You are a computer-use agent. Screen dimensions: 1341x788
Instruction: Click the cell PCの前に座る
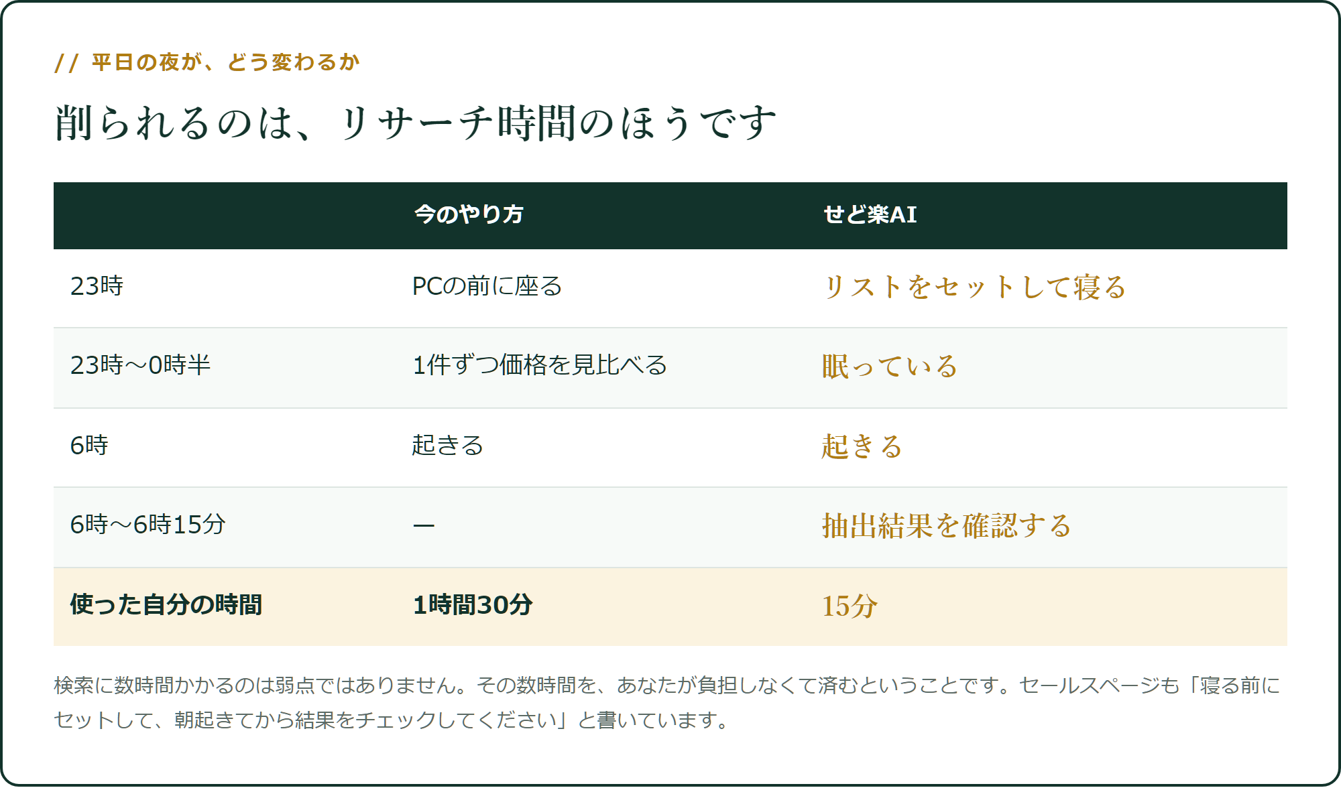[487, 286]
